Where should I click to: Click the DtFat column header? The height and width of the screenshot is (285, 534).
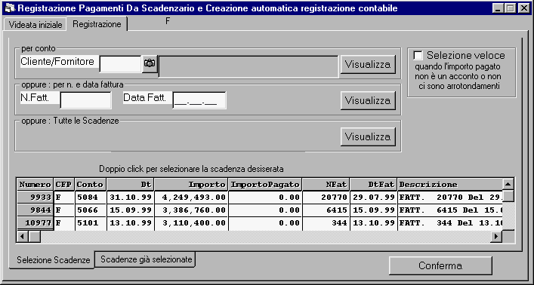374,185
